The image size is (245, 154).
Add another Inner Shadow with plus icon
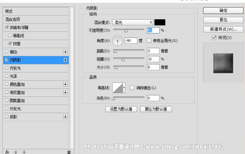pos(65,60)
